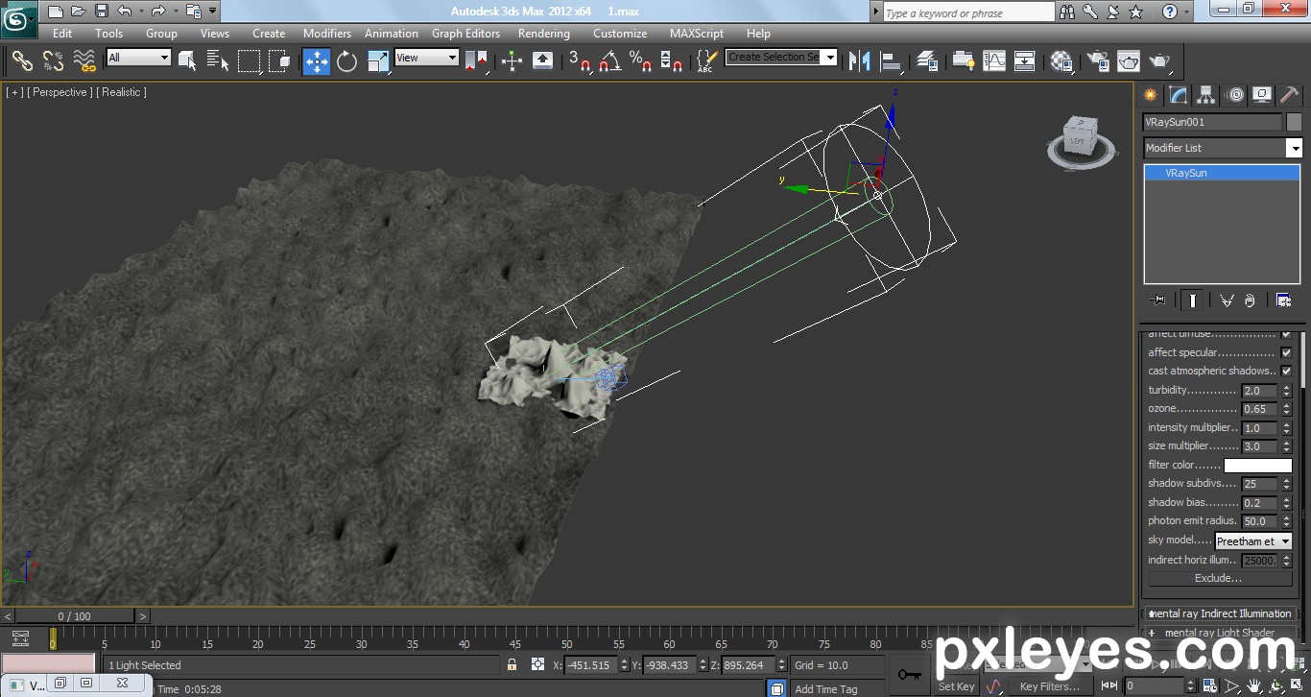Click the Mirror tool
Viewport: 1311px width, 697px height.
pos(859,61)
